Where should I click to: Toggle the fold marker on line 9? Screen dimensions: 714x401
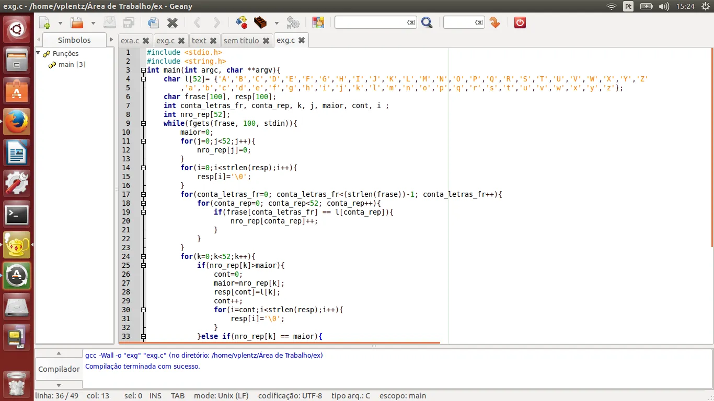tap(143, 123)
